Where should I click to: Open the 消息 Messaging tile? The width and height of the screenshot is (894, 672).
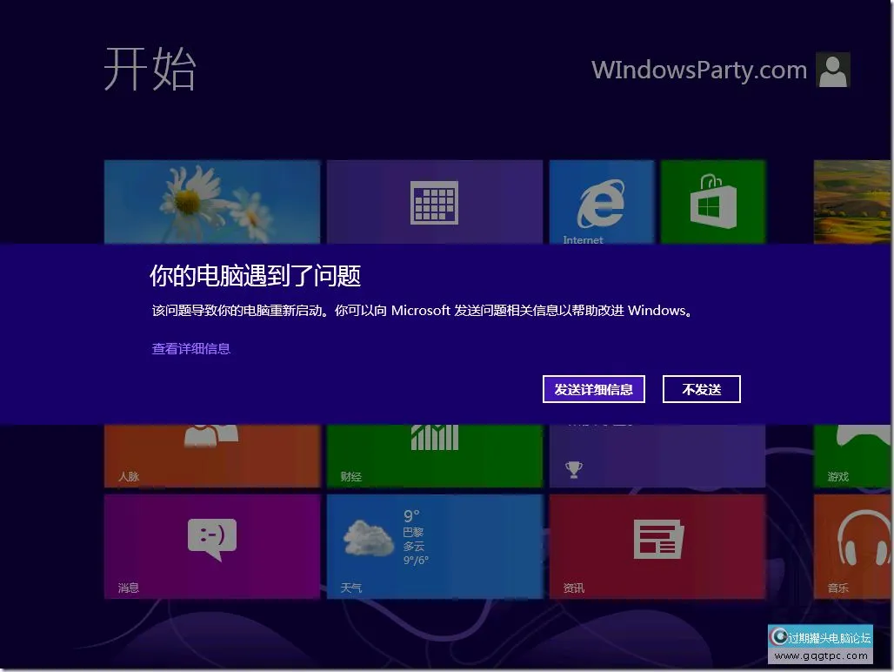[211, 546]
